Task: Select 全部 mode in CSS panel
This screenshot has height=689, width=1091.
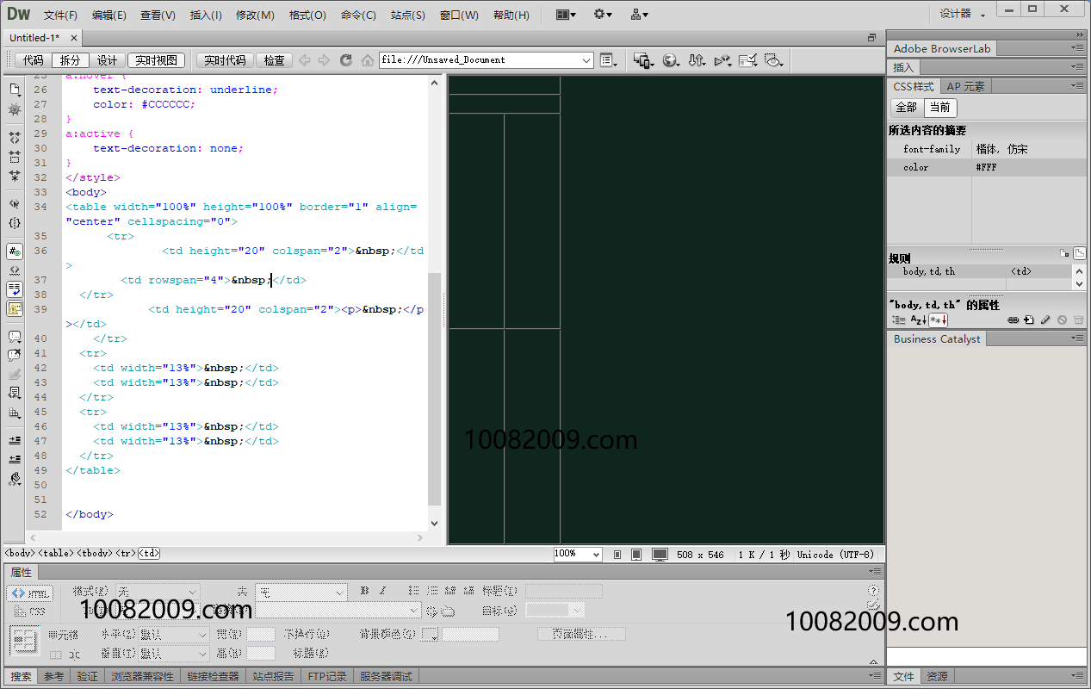Action: tap(906, 108)
